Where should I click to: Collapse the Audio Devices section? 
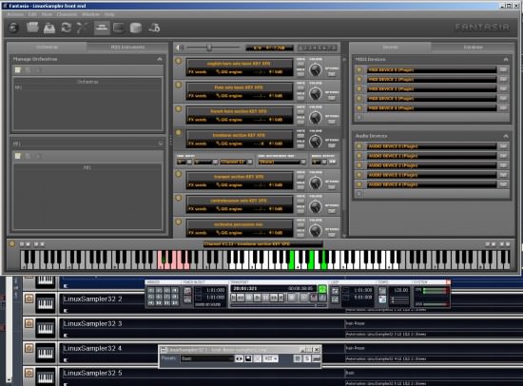tap(506, 136)
